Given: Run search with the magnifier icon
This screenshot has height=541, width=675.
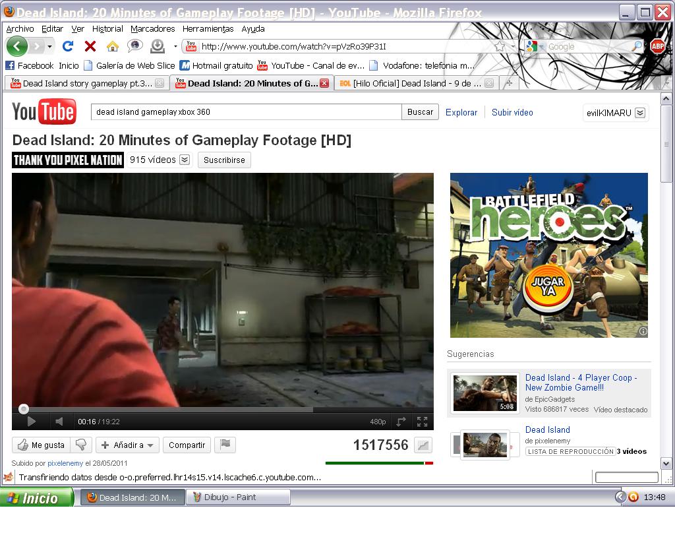Looking at the screenshot, I should 636,46.
